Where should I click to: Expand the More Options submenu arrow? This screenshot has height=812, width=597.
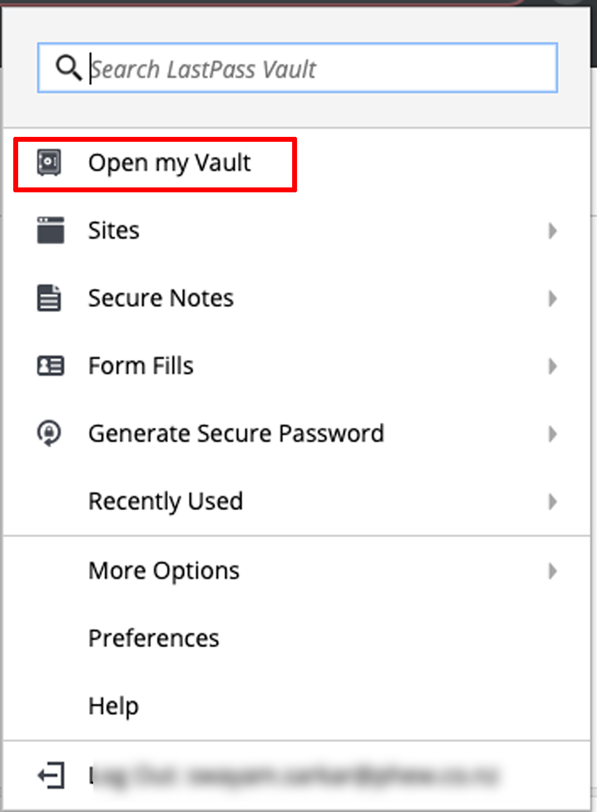pos(552,571)
